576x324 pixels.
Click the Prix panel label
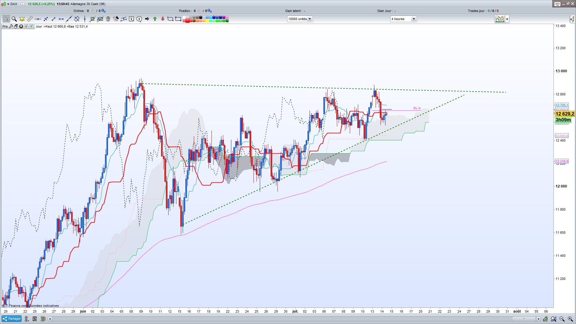pos(5,26)
